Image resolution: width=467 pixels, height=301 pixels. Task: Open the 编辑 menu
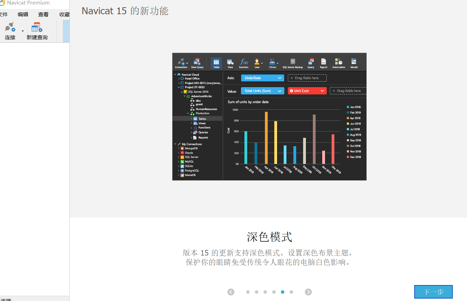pyautogui.click(x=23, y=14)
